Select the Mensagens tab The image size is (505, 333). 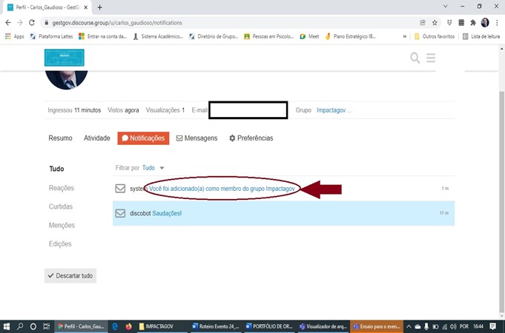(x=197, y=138)
